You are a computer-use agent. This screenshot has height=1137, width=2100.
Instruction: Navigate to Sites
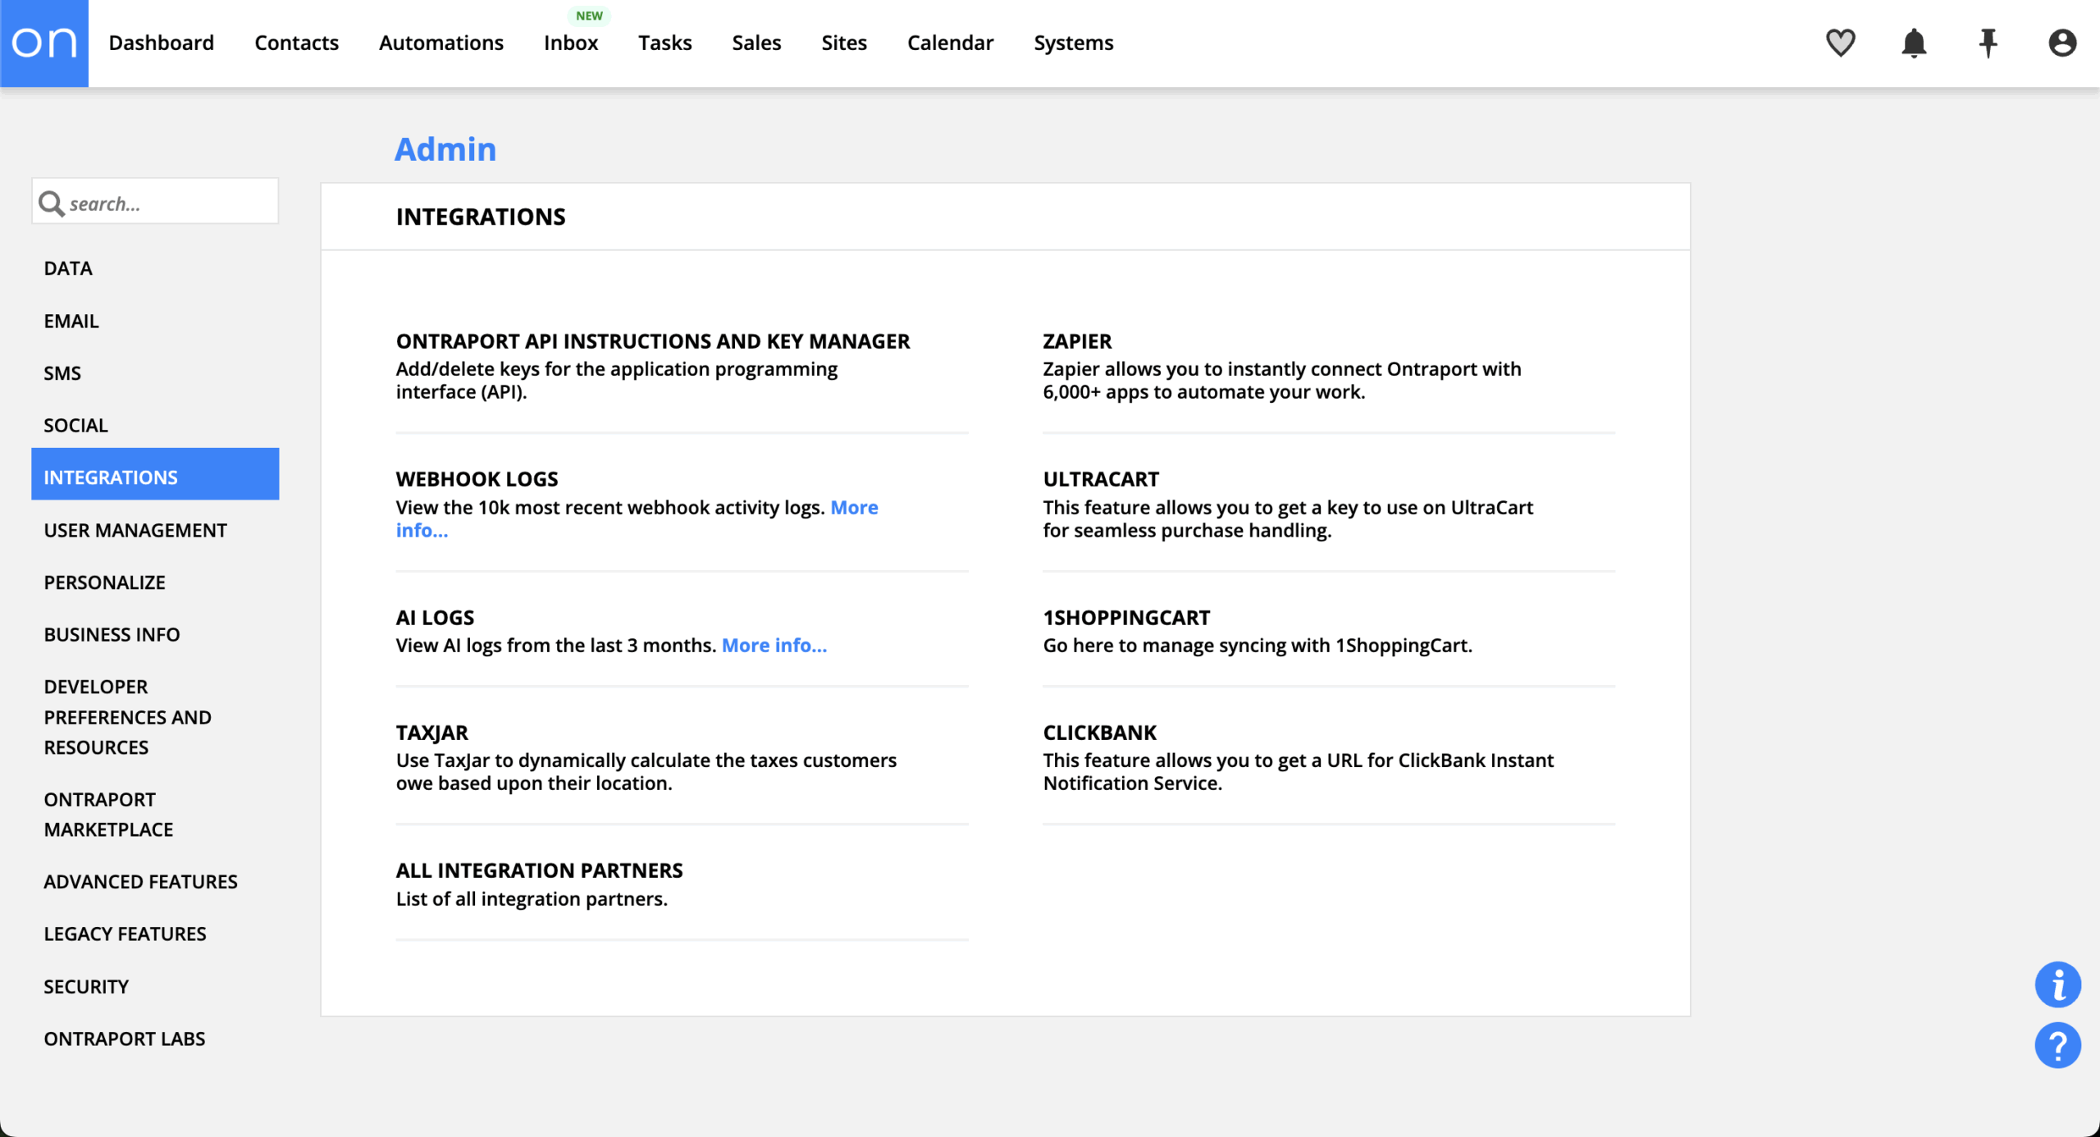(x=843, y=43)
